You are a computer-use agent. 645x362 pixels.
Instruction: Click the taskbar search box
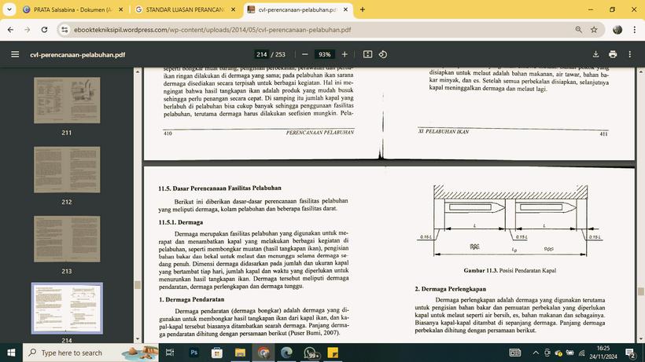pyautogui.click(x=90, y=353)
